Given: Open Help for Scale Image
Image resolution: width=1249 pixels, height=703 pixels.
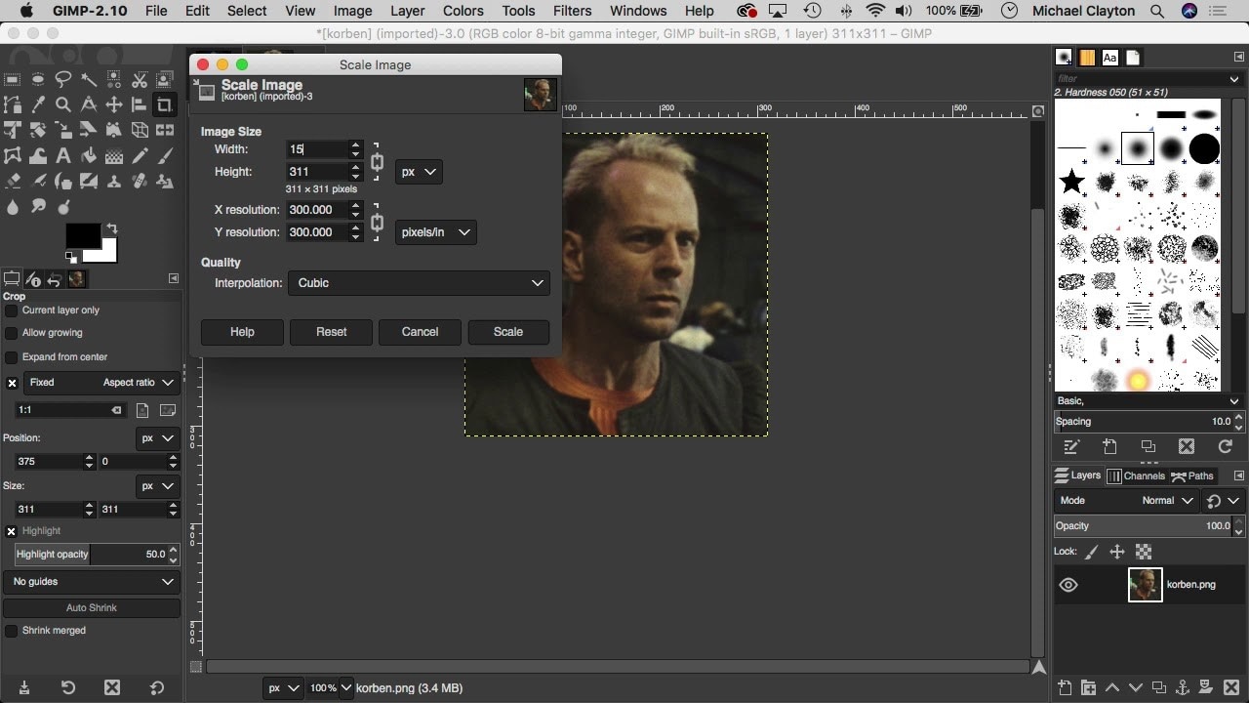Looking at the screenshot, I should pos(242,332).
